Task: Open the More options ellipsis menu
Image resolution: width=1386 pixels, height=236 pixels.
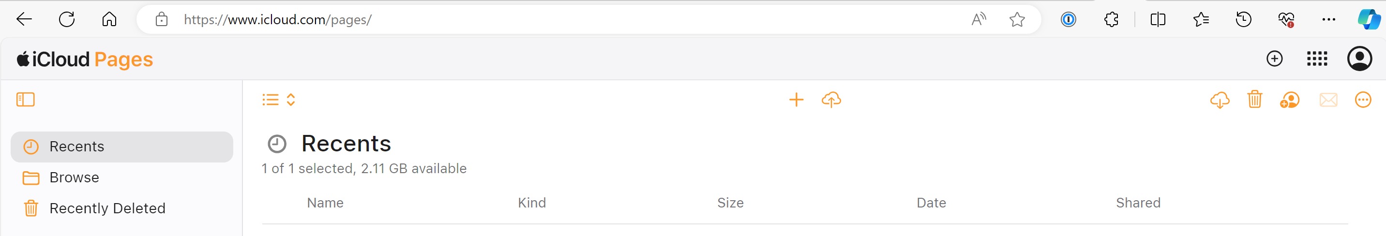Action: click(1362, 100)
